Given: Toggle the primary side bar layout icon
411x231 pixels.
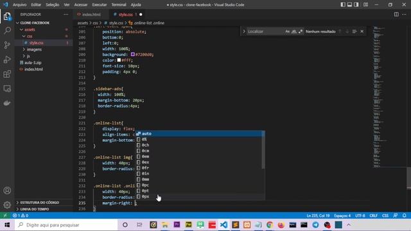Looking at the screenshot, I should 343,4.
